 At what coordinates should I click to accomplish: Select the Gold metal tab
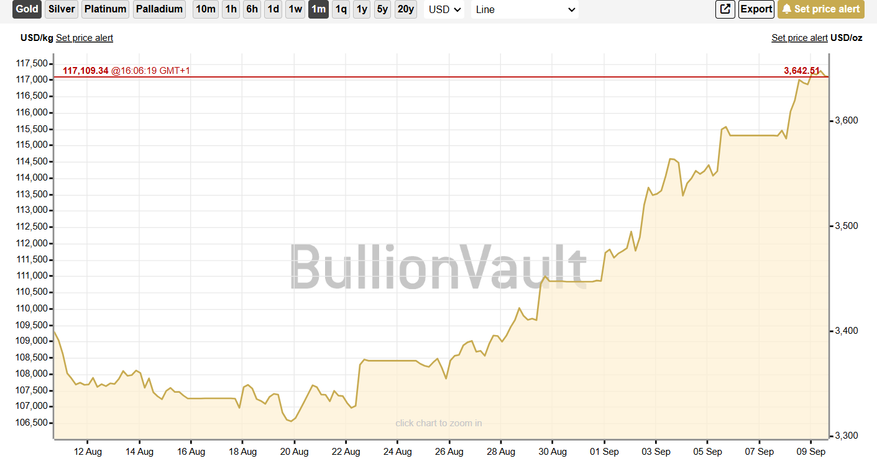click(x=27, y=9)
